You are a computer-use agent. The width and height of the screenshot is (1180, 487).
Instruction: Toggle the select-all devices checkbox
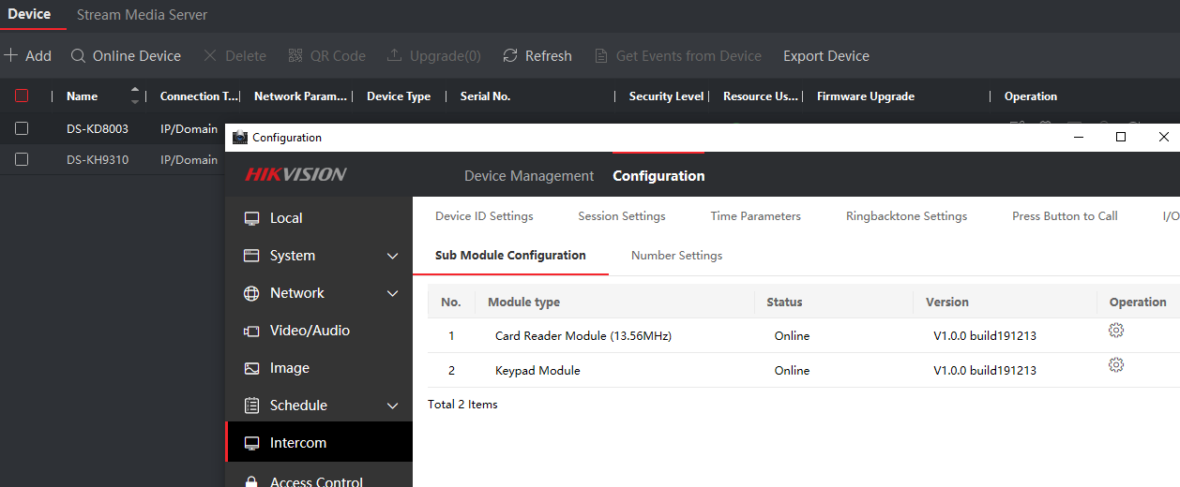[22, 96]
